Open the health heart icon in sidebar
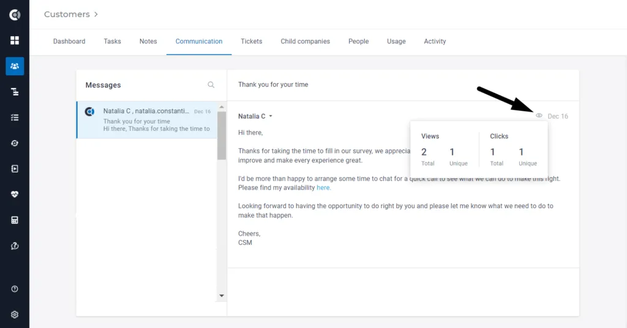 pos(15,195)
